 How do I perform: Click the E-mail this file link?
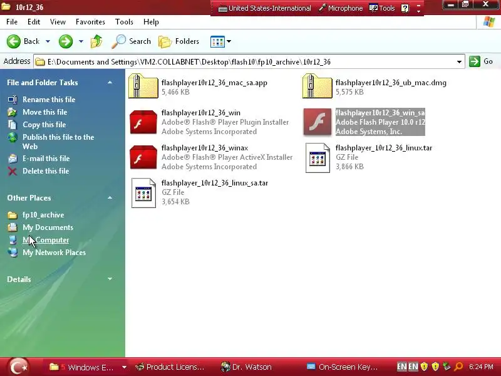coord(46,159)
